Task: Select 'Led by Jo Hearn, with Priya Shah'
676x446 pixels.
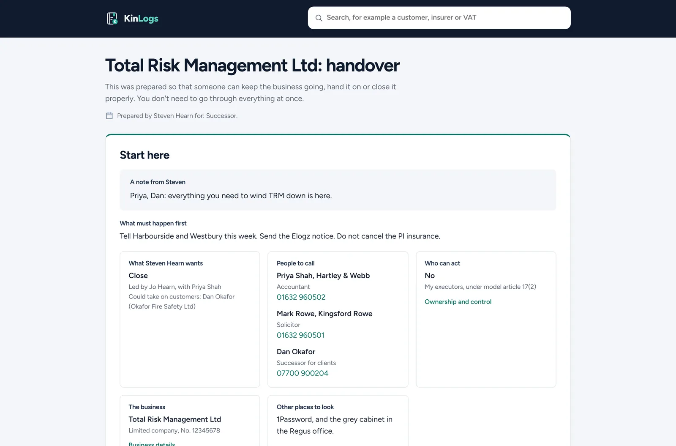Action: (x=175, y=287)
